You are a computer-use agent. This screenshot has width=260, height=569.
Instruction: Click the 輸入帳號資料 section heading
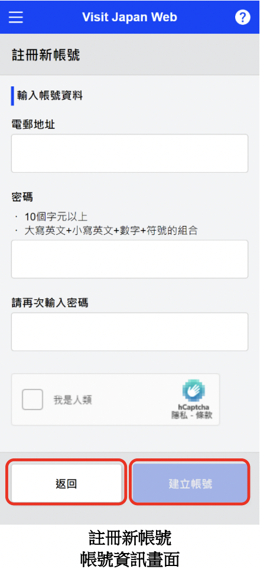click(x=50, y=96)
